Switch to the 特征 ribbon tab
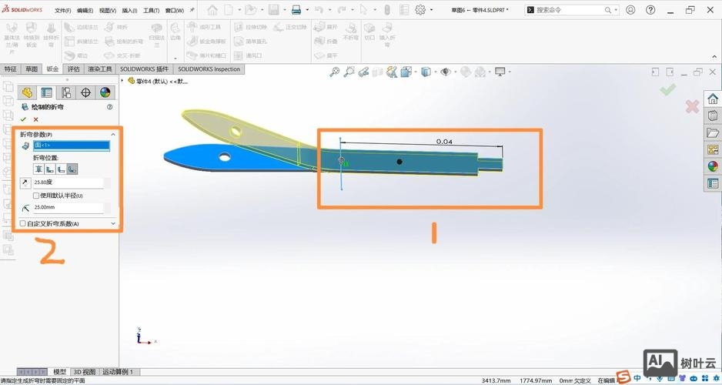 (x=10, y=69)
